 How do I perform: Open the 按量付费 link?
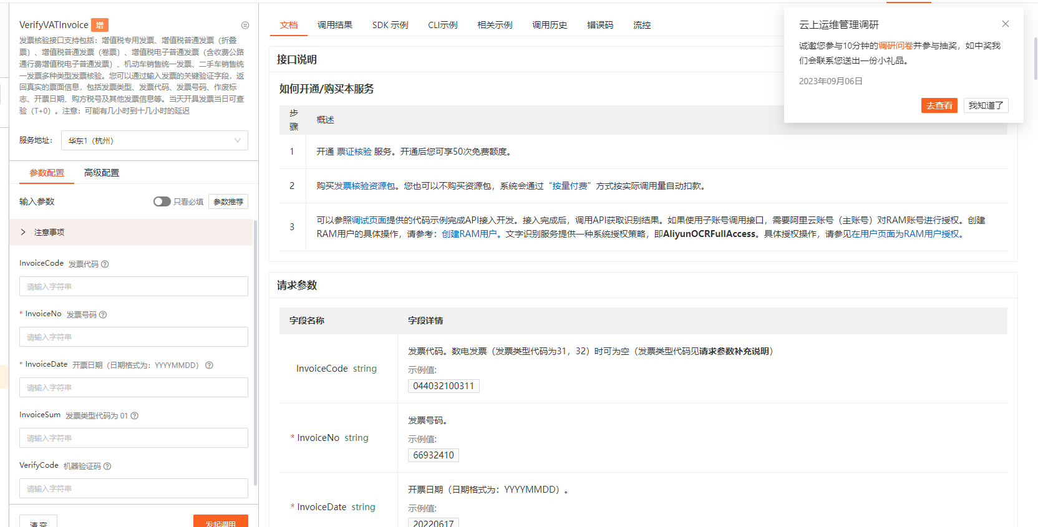pyautogui.click(x=570, y=186)
